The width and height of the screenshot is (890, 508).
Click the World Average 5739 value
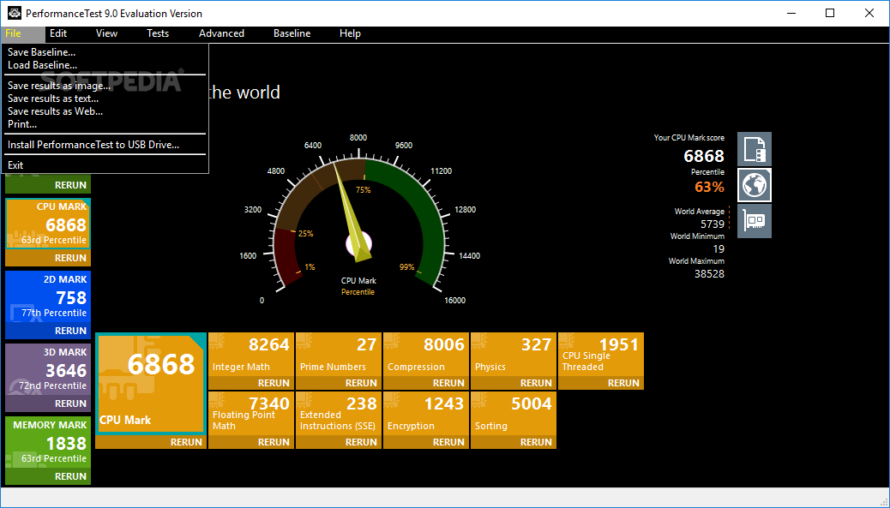pos(713,224)
